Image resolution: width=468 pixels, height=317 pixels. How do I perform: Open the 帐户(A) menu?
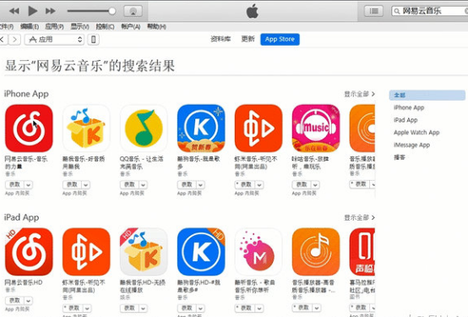[x=130, y=26]
